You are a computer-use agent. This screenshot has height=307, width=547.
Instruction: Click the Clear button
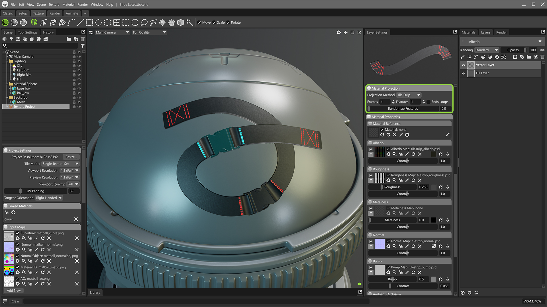pyautogui.click(x=15, y=301)
